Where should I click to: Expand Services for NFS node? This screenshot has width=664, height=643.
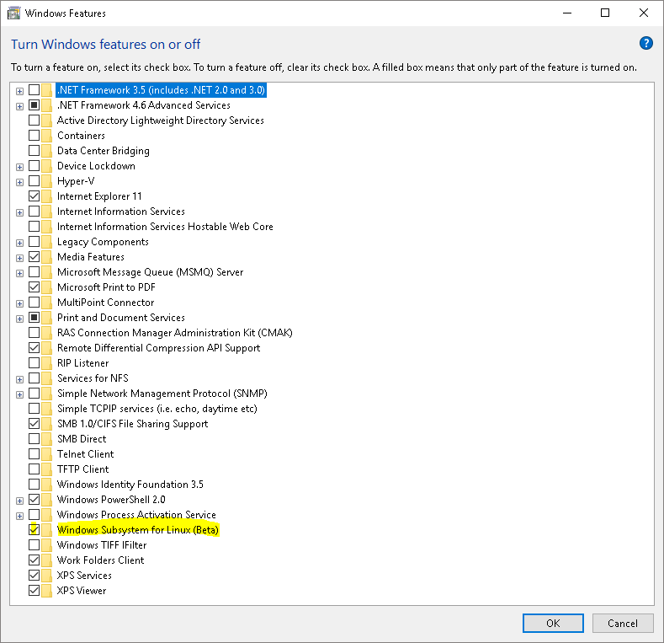coord(19,379)
